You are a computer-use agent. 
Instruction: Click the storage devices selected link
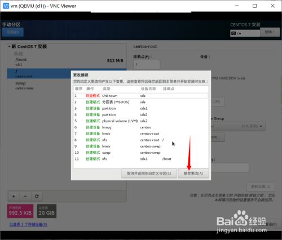tap(28, 224)
